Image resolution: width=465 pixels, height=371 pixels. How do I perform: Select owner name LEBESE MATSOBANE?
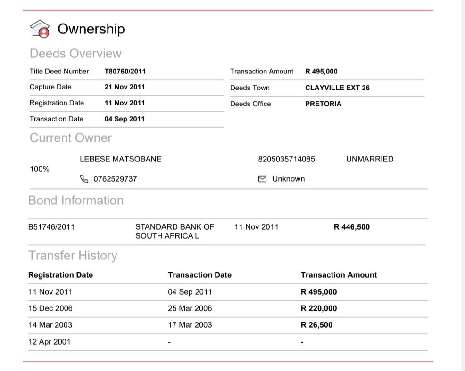pyautogui.click(x=121, y=159)
